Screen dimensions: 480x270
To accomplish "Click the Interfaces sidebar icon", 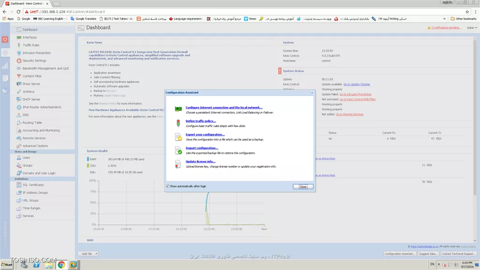I will point(19,37).
